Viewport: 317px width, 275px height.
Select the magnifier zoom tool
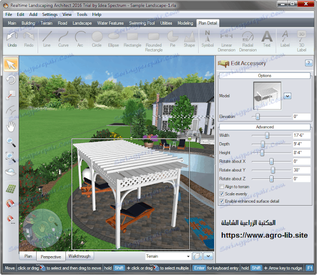pos(11,142)
